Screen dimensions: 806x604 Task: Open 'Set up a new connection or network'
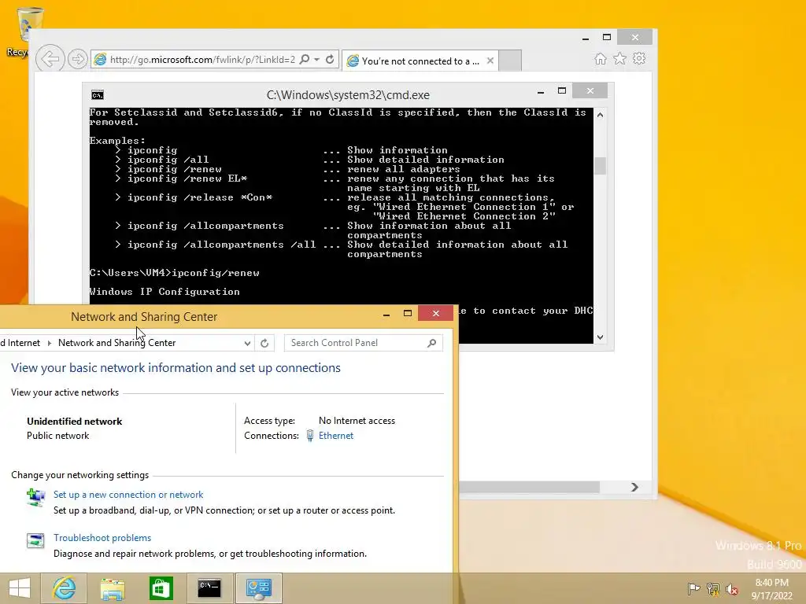[128, 495]
